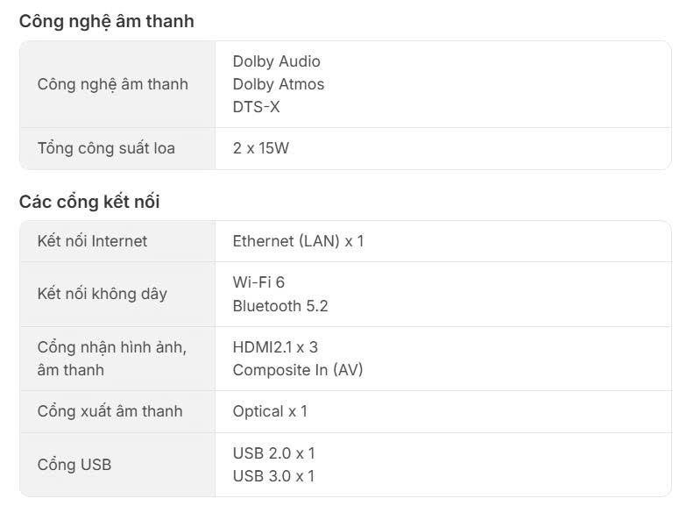
Task: Click the "Tổng công suất loa" row label
Action: pos(106,148)
